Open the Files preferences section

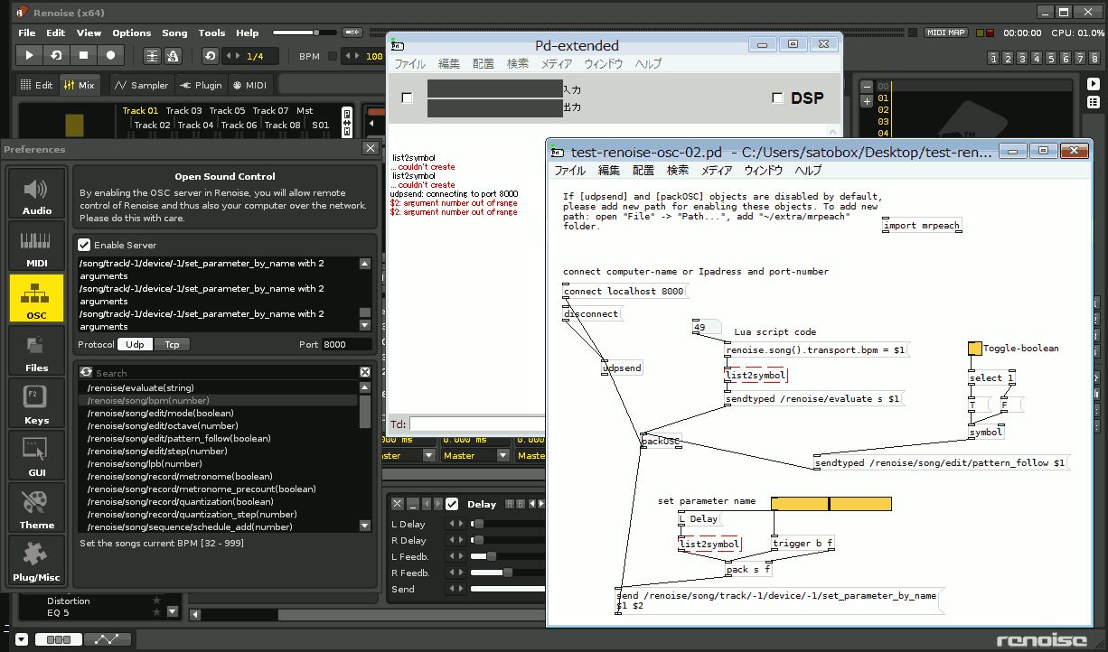[x=36, y=351]
